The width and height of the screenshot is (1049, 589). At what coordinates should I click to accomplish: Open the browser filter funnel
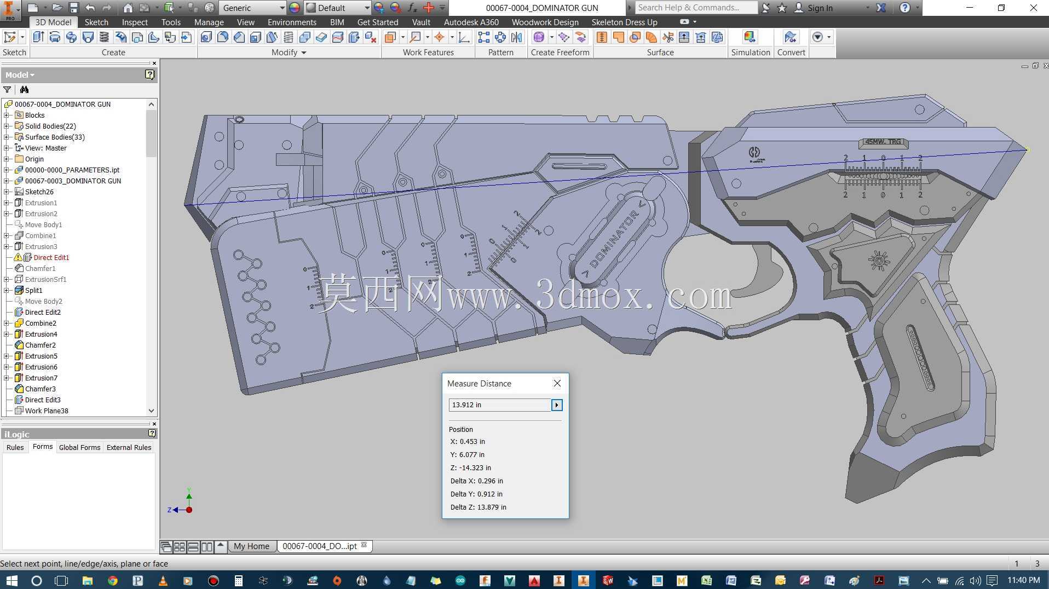pos(7,90)
